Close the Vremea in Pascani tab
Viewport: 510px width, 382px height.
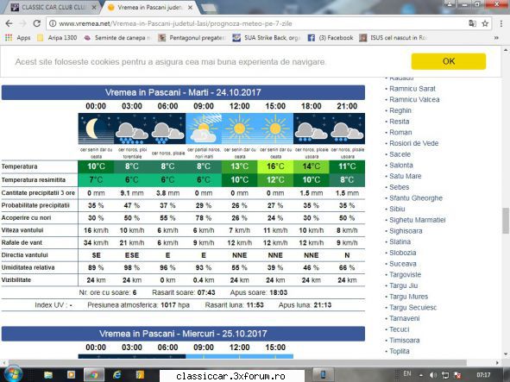click(x=190, y=7)
